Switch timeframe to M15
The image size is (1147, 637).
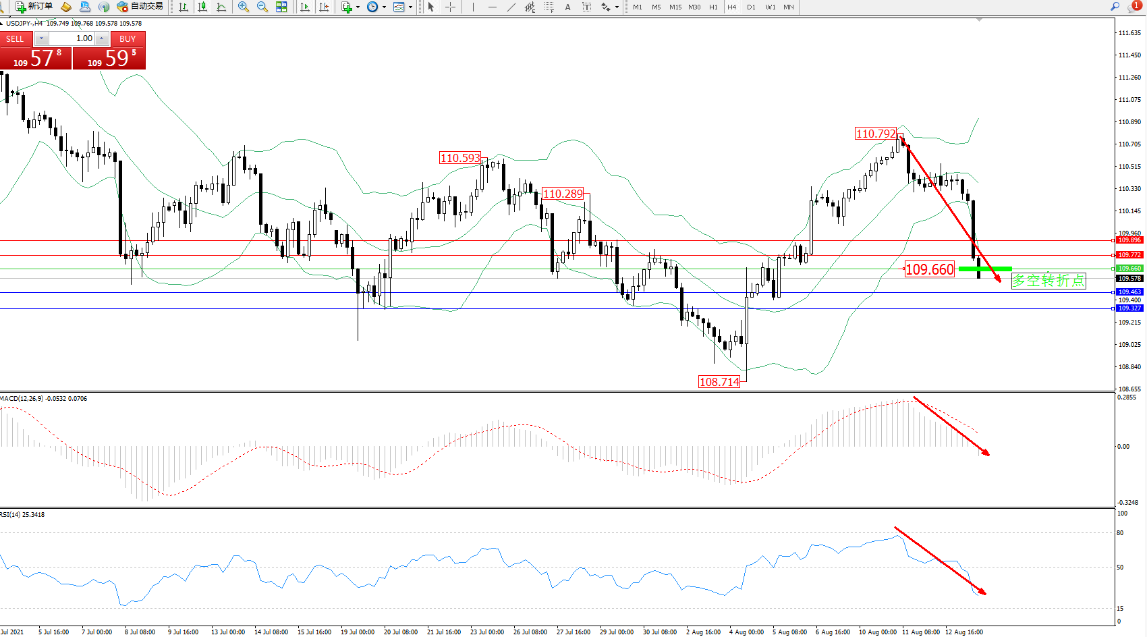point(675,7)
